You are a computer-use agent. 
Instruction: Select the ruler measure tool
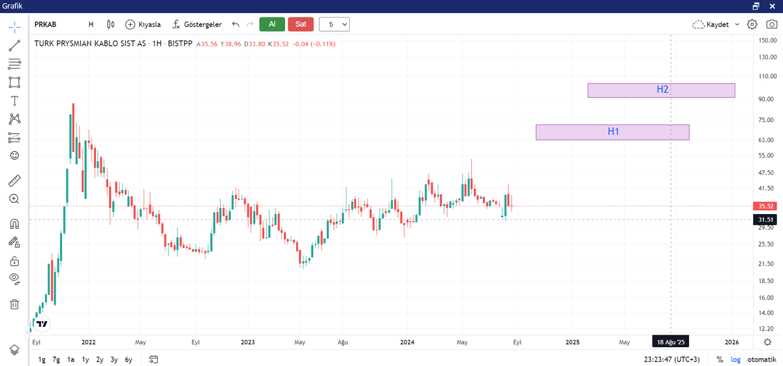(x=14, y=180)
